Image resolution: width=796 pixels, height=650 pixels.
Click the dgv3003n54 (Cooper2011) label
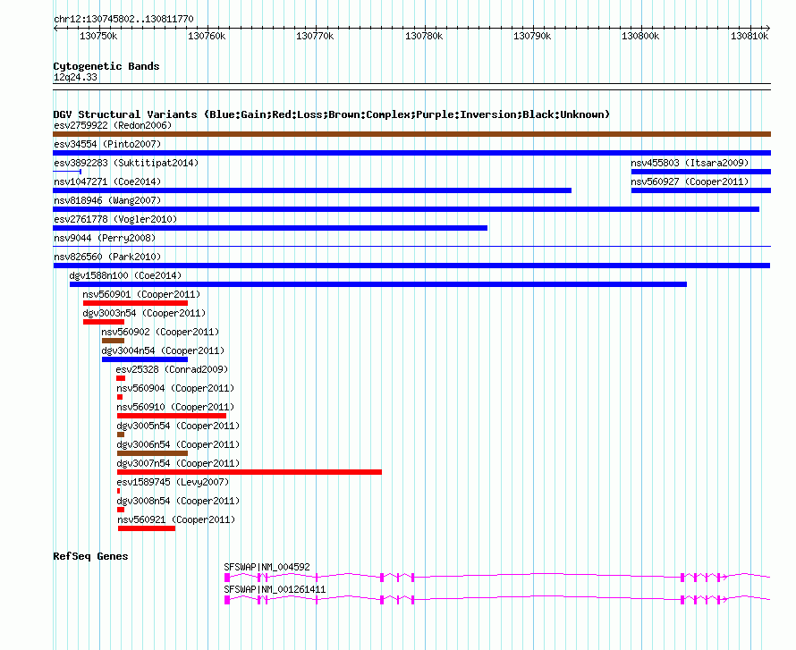point(144,313)
